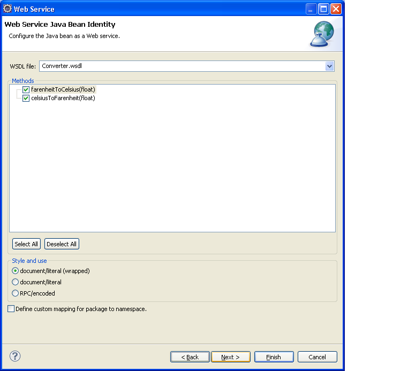The height and width of the screenshot is (371, 408).
Task: Select document/literal (wrapped) style option
Action: click(x=16, y=271)
